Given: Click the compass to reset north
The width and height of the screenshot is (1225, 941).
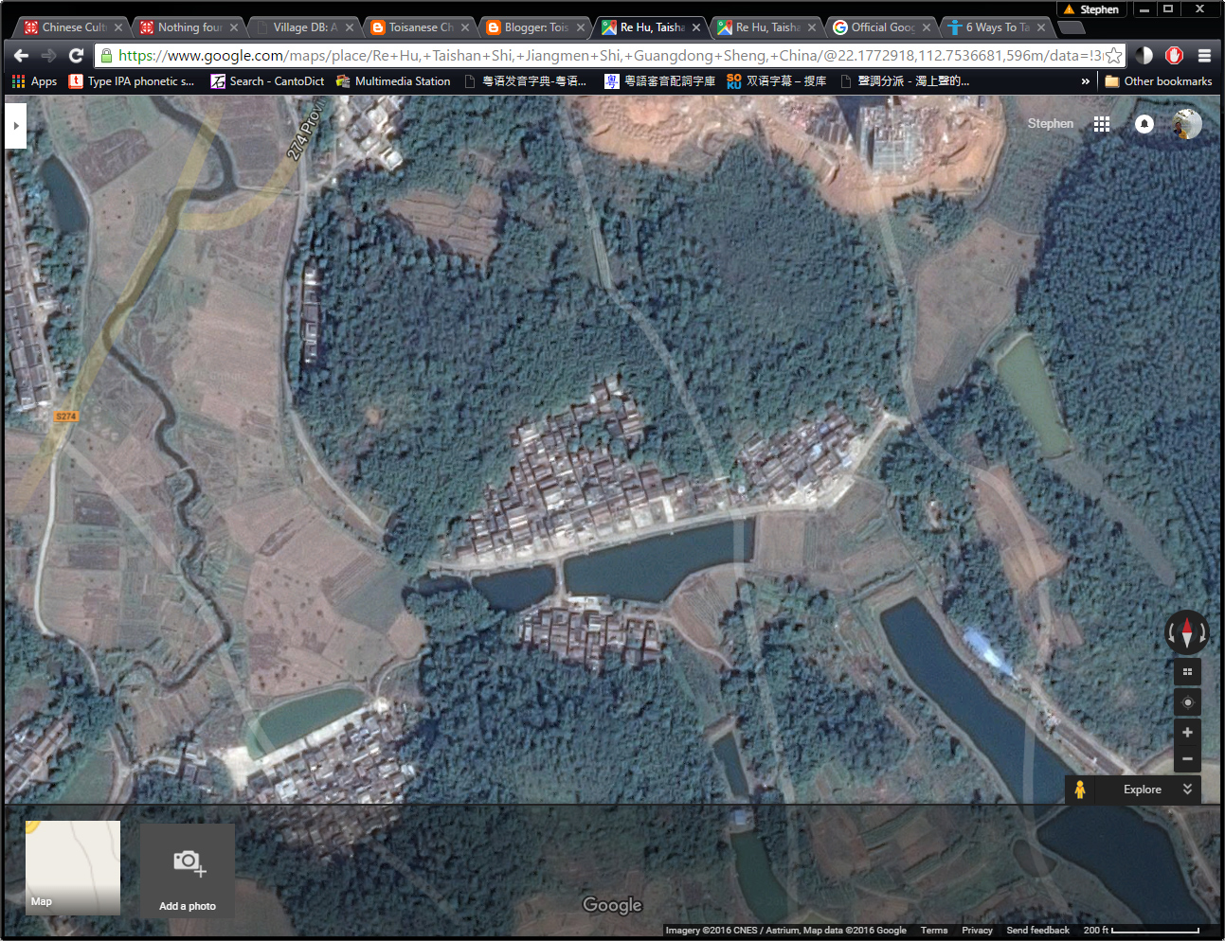Looking at the screenshot, I should coord(1186,632).
